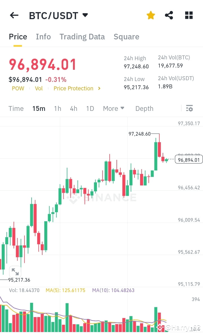The image size is (203, 334).
Task: Tap the back arrow to exit chart
Action: (14, 15)
